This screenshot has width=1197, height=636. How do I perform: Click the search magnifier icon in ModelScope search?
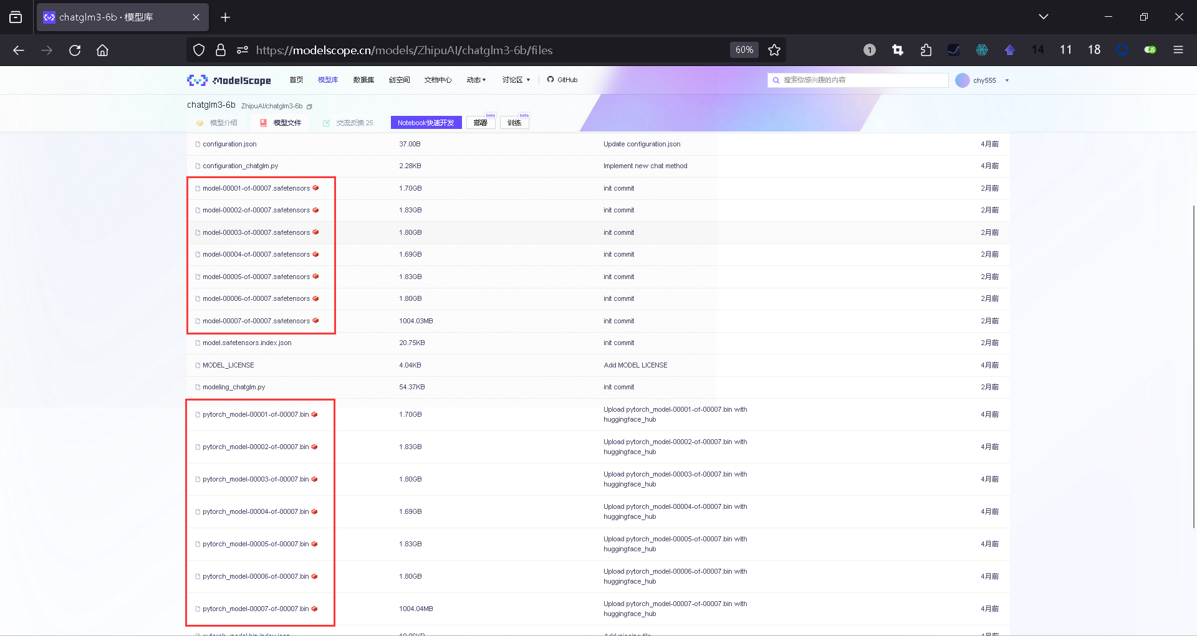pos(776,80)
